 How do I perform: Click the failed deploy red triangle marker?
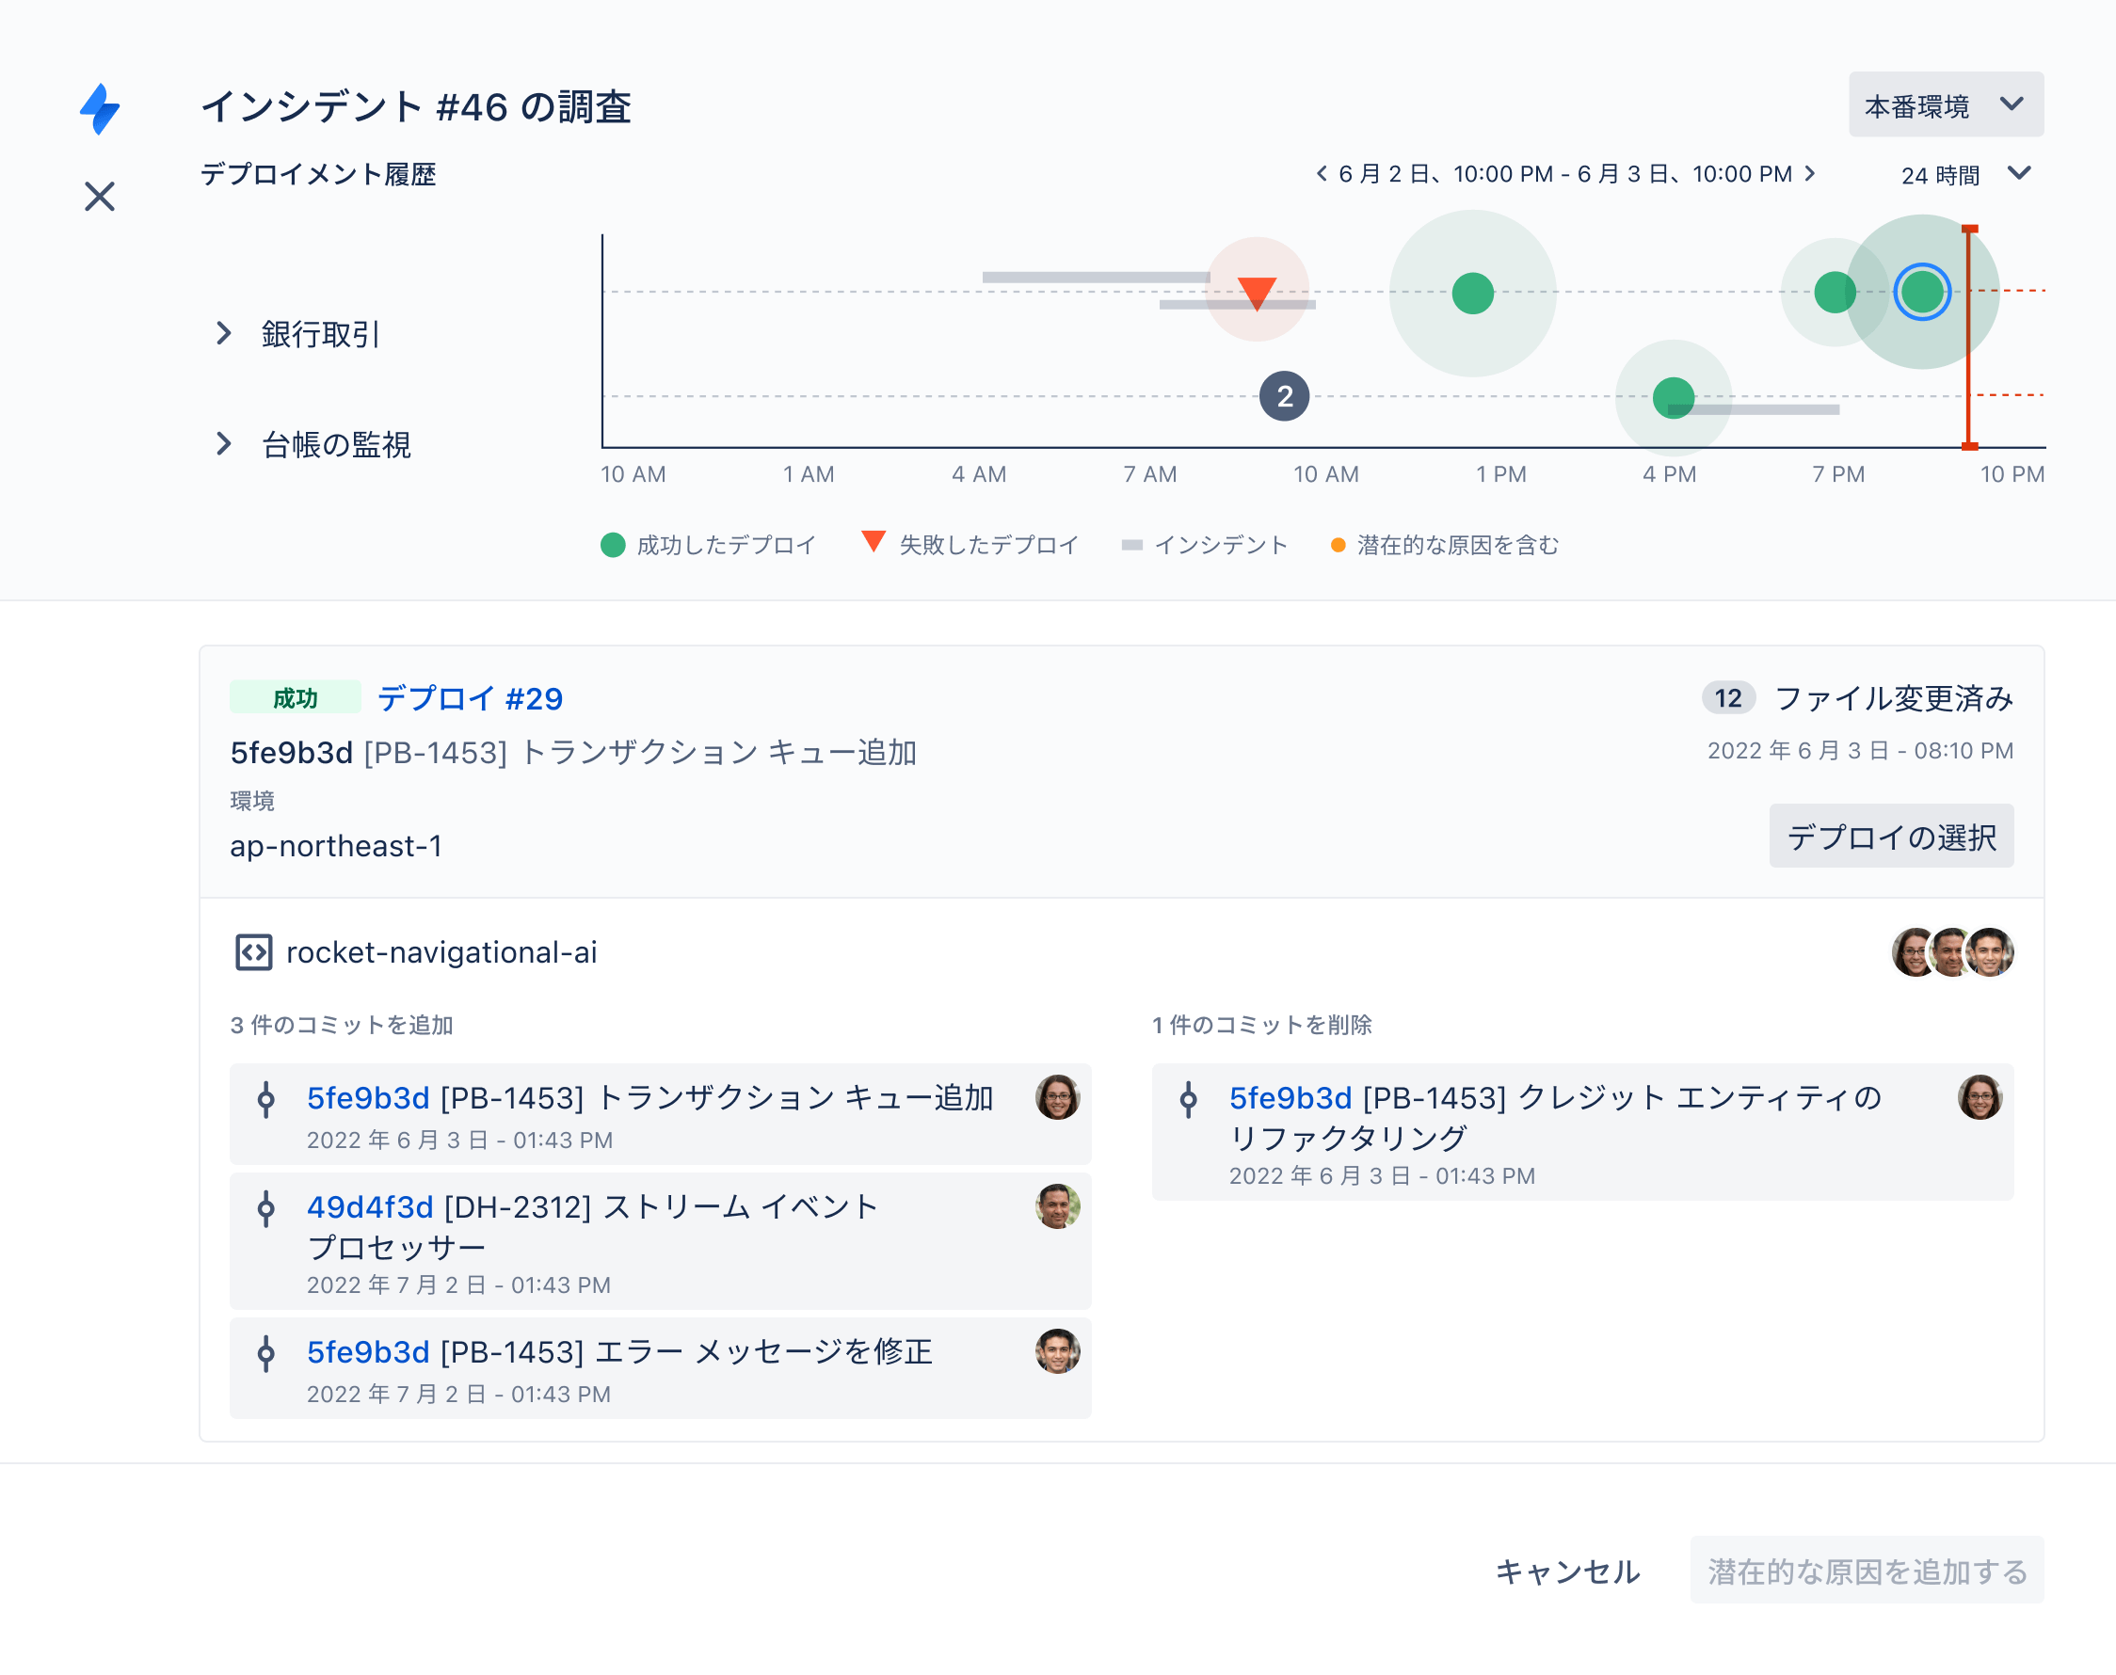click(1256, 292)
